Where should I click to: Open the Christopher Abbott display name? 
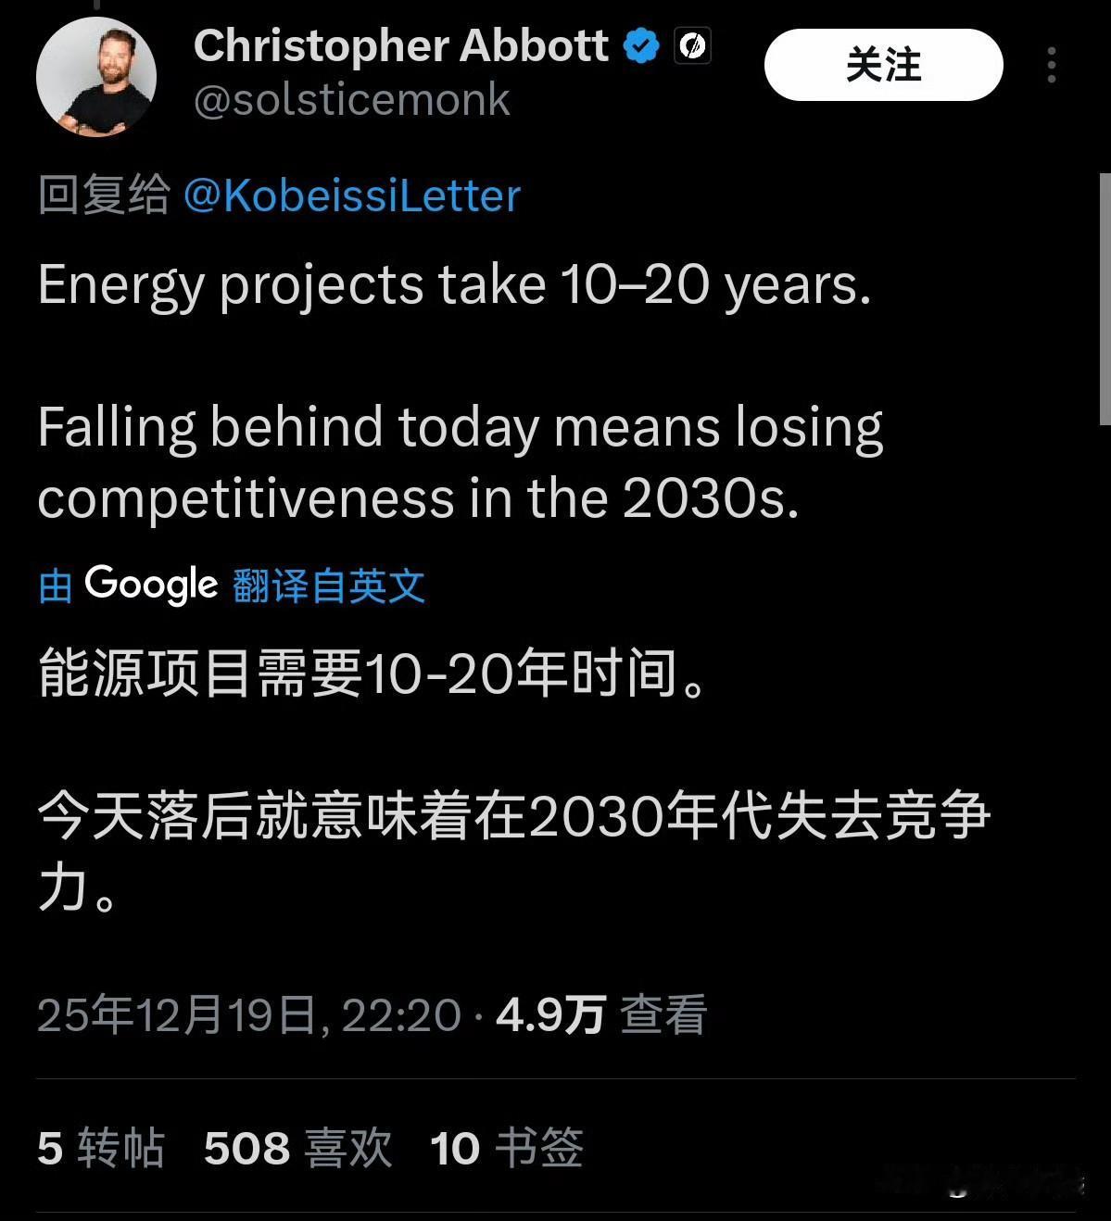point(400,45)
